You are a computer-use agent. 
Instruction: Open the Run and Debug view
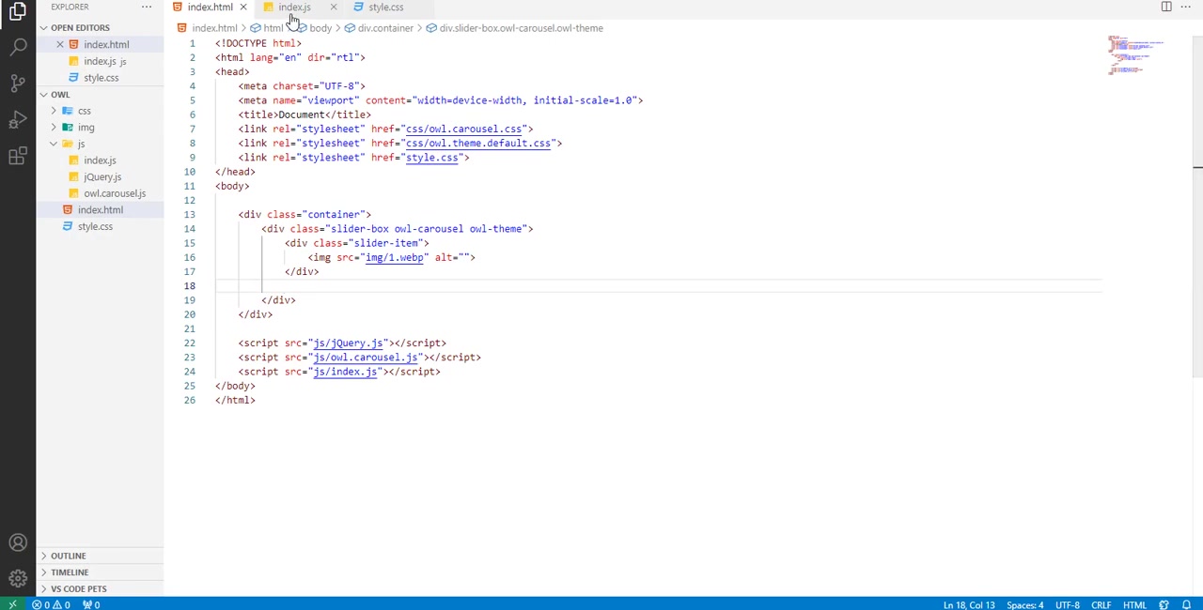click(x=18, y=119)
